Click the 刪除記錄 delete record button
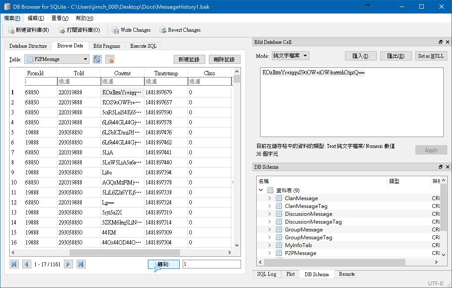This screenshot has width=452, height=288. coord(224,60)
